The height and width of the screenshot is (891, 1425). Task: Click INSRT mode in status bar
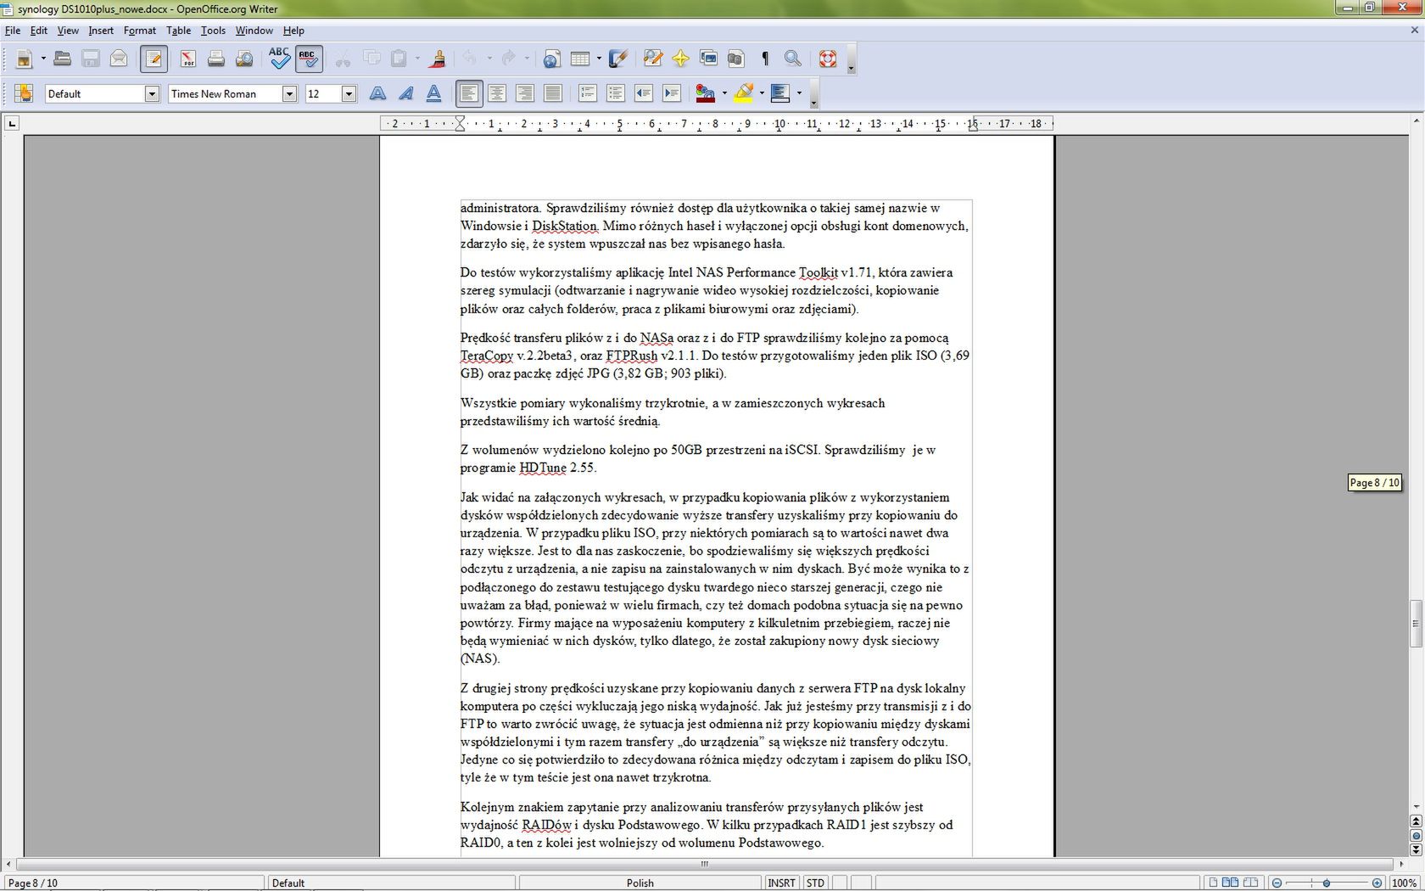[780, 883]
